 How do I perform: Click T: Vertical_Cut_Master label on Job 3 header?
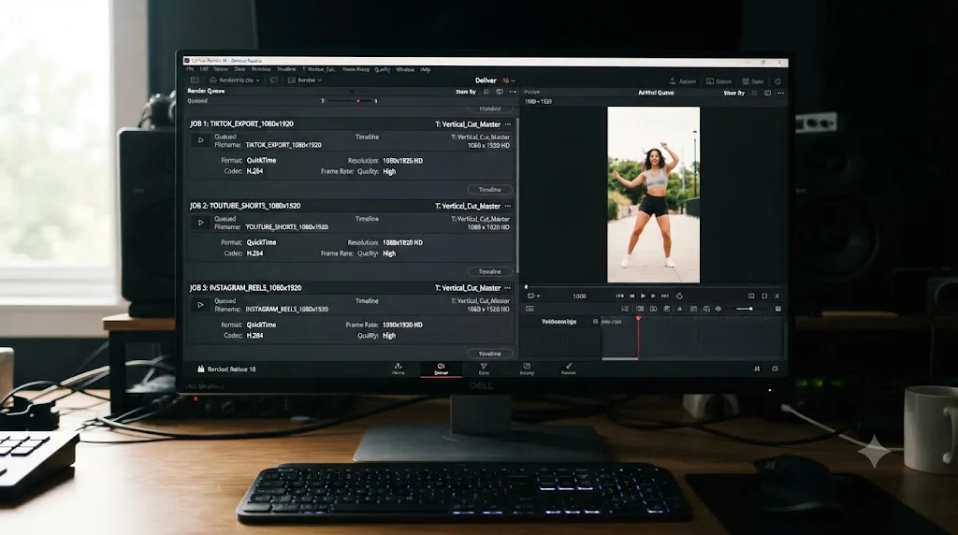pyautogui.click(x=468, y=288)
